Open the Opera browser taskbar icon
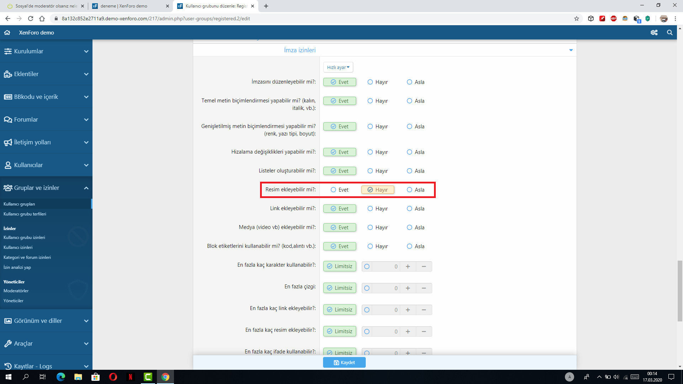Screen dimensions: 683x384 (x=113, y=377)
